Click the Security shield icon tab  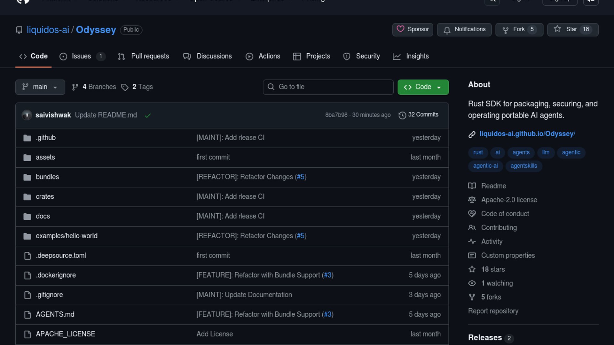[347, 57]
